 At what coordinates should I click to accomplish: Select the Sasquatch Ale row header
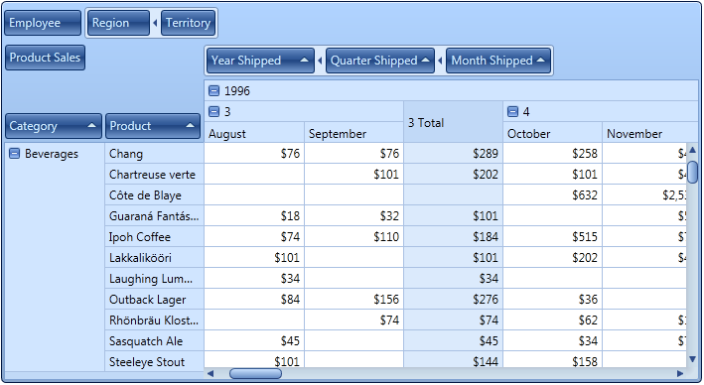coord(154,341)
